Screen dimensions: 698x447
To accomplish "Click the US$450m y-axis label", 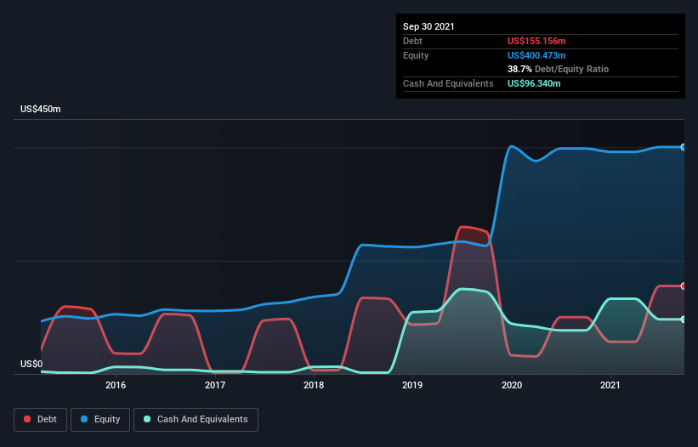I will point(41,109).
